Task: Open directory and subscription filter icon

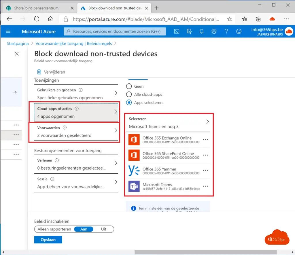Action: [189, 31]
